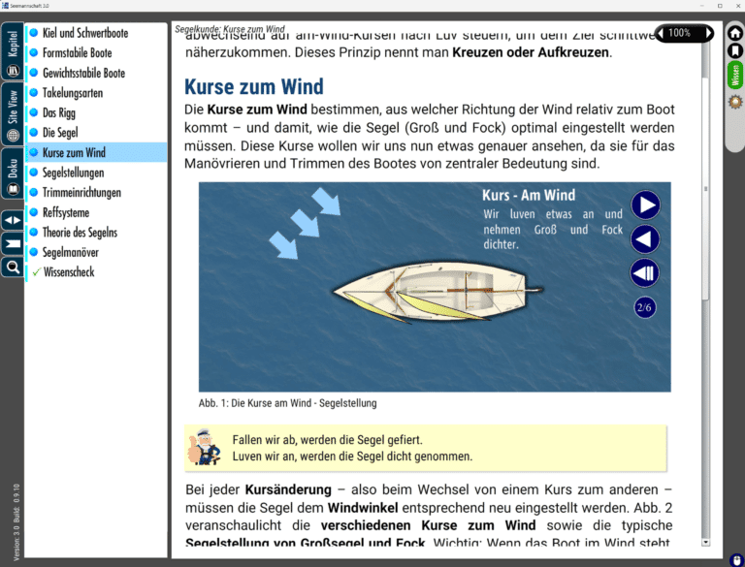Open the green Wissen panel button
This screenshot has height=567, width=745.
735,75
